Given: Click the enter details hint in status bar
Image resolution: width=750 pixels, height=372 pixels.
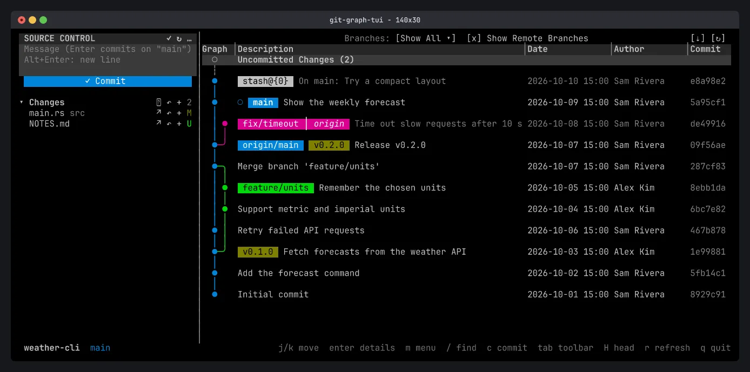Looking at the screenshot, I should coord(362,348).
